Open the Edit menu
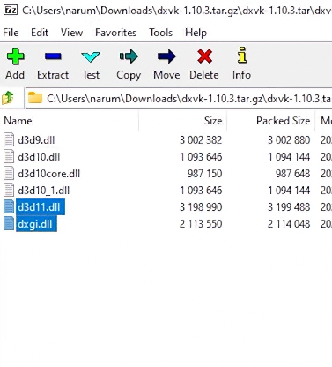This screenshot has height=367, width=332. [x=40, y=33]
